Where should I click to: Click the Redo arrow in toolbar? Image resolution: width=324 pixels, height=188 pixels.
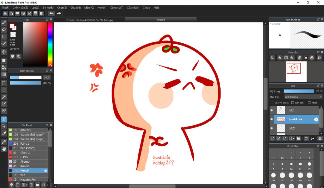pyautogui.click(x=59, y=13)
